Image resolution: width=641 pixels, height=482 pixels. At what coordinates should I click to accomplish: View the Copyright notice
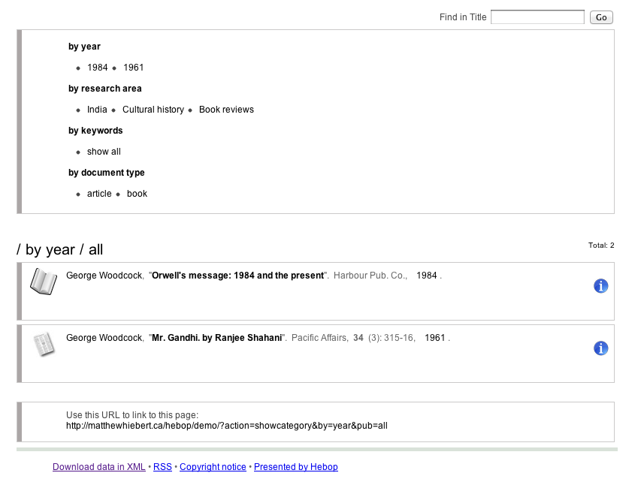pos(213,466)
